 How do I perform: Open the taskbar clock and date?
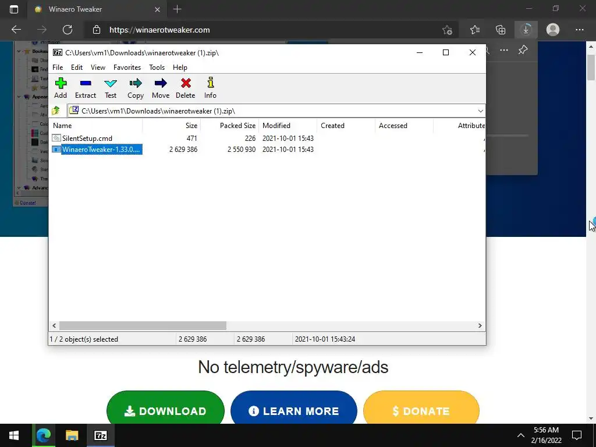click(x=546, y=435)
